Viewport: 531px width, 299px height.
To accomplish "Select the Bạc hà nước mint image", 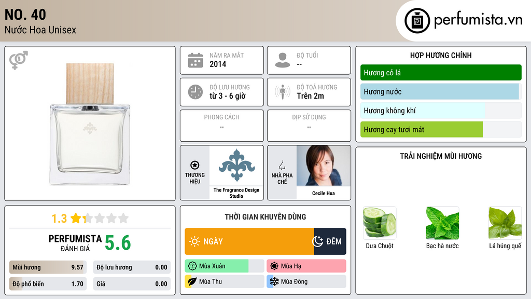I will click(x=442, y=223).
